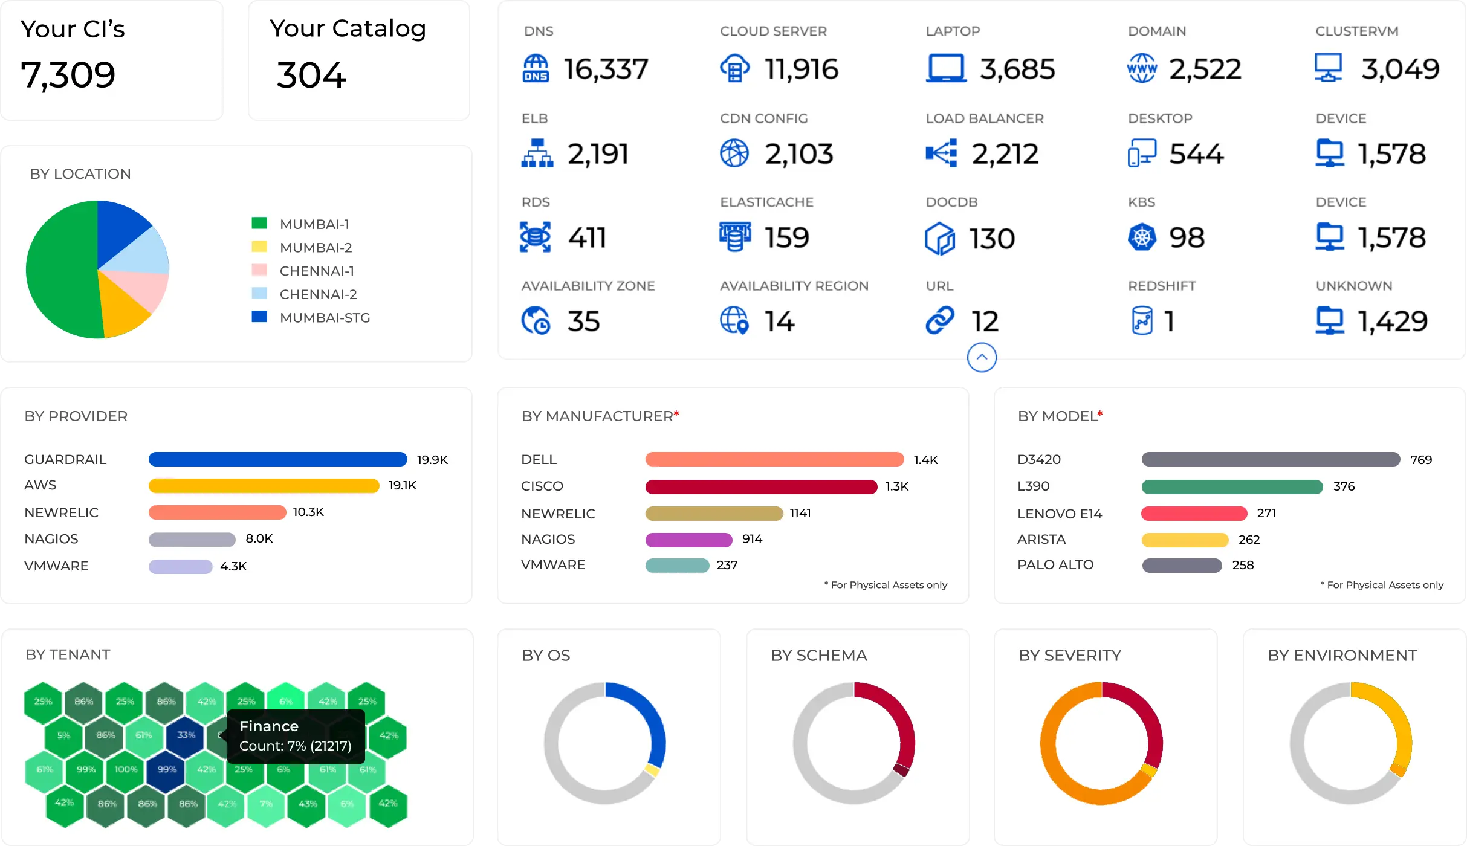Click the Cloud Server count 11,916
Screen dimensions: 1467x846
click(x=802, y=69)
